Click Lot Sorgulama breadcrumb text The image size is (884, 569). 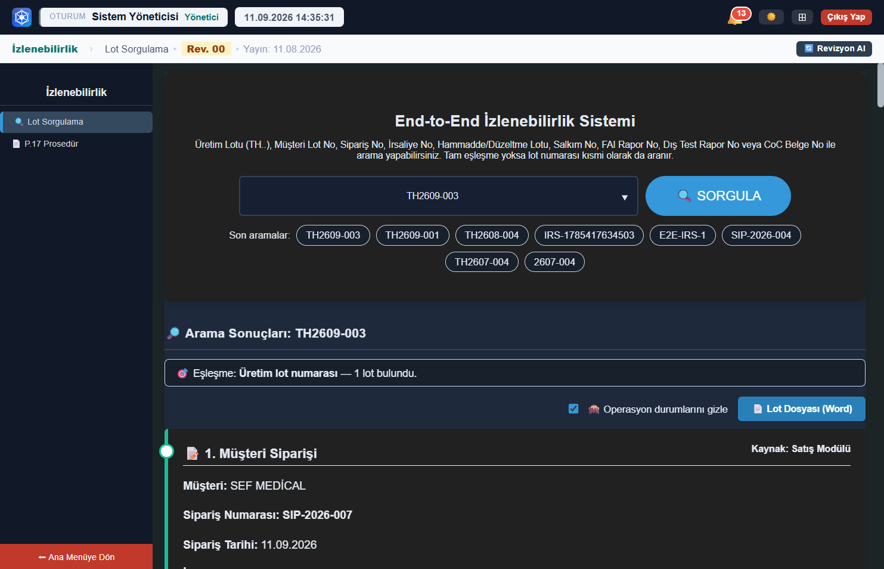(137, 49)
